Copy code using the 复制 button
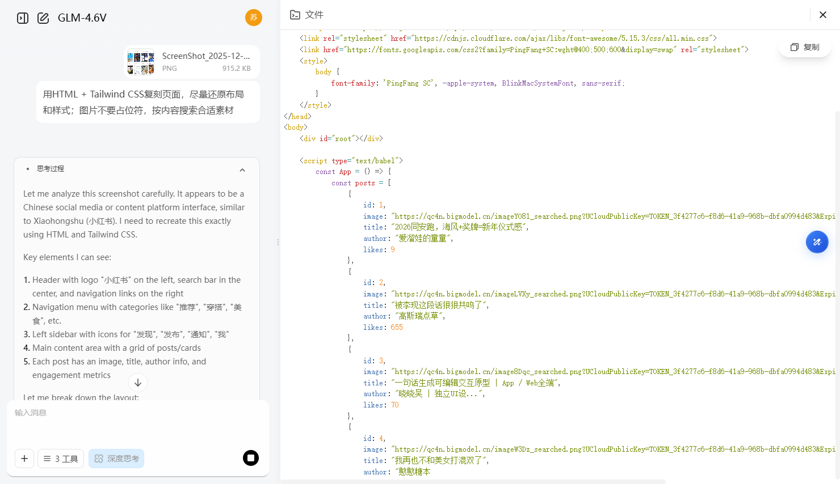840x484 pixels. point(805,47)
